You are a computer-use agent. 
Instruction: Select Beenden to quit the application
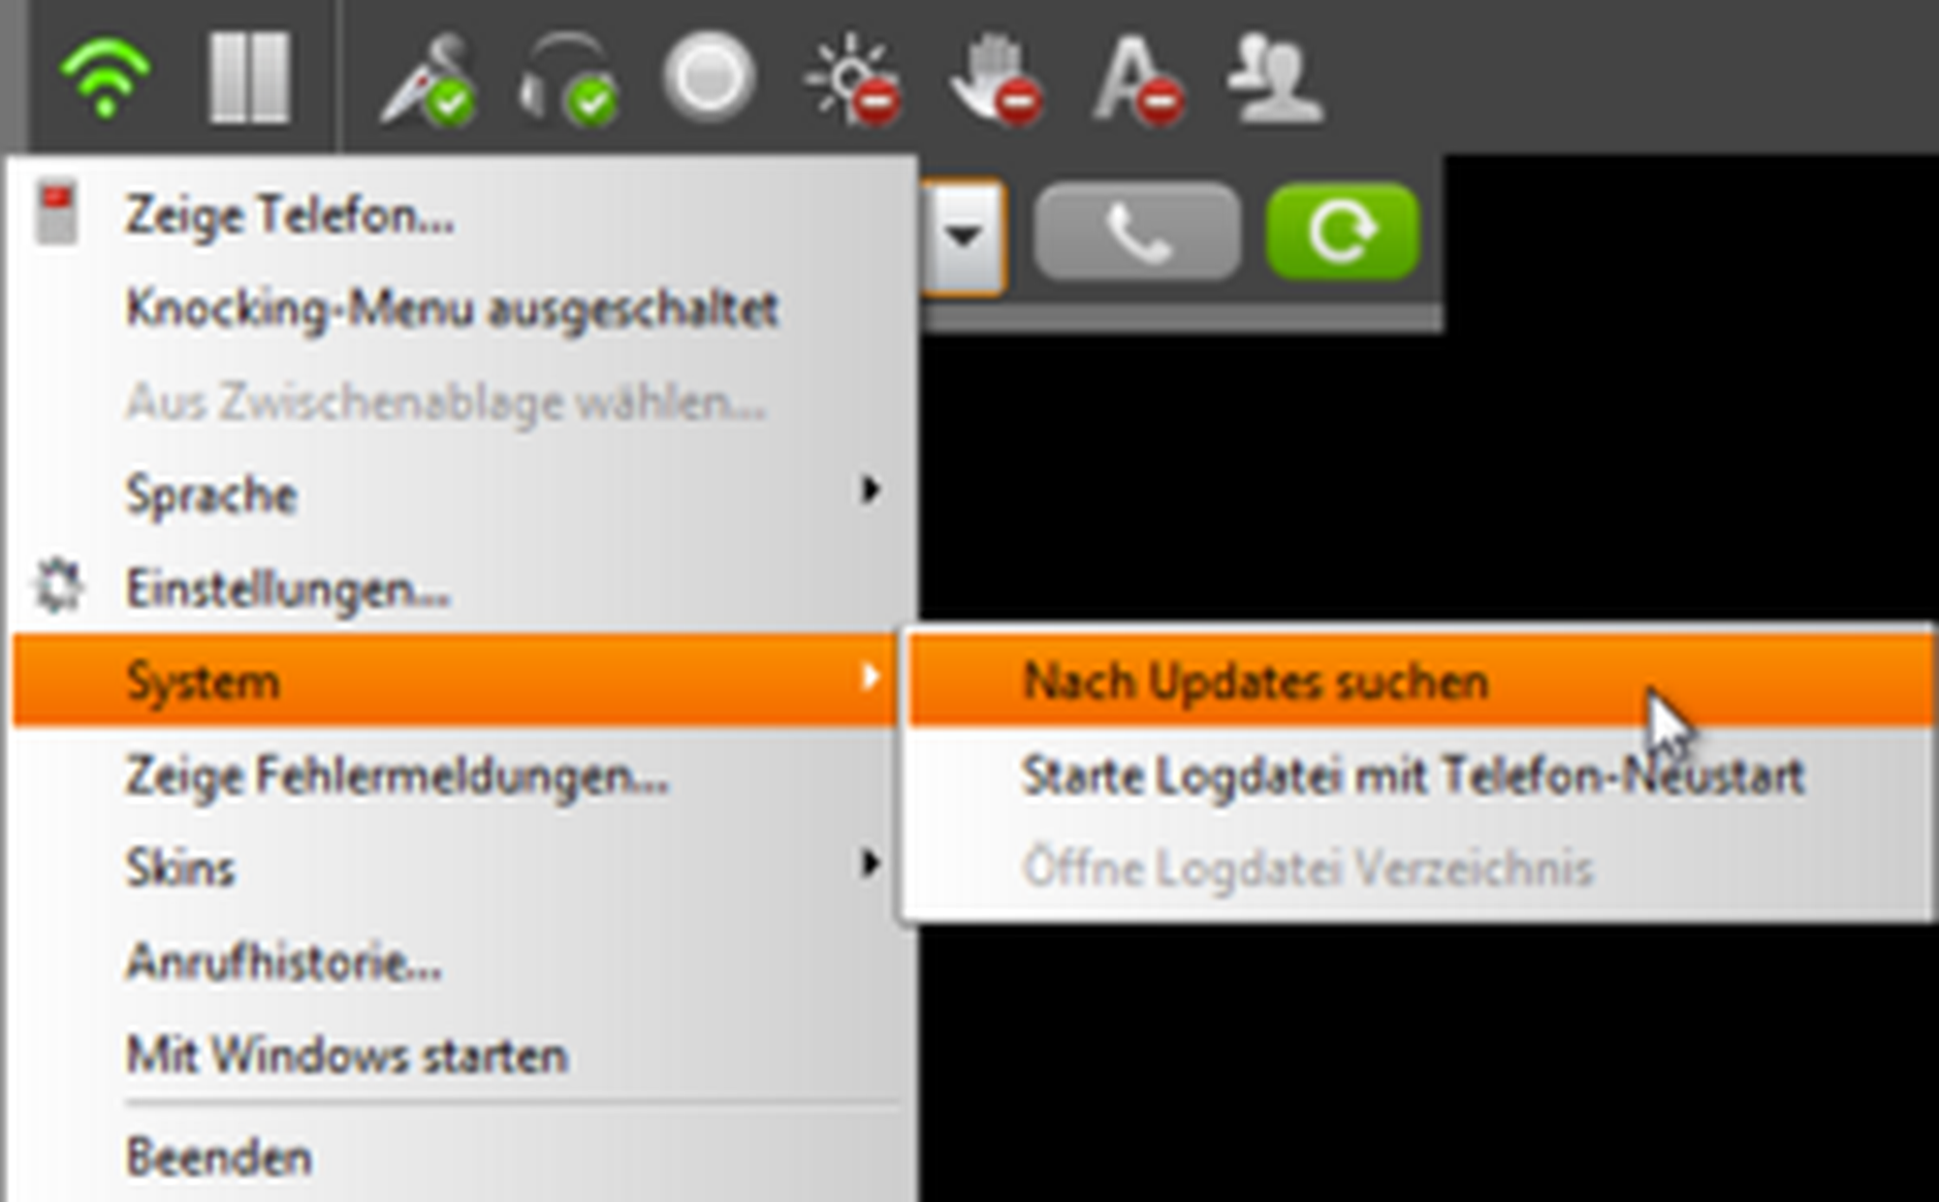coord(456,1157)
